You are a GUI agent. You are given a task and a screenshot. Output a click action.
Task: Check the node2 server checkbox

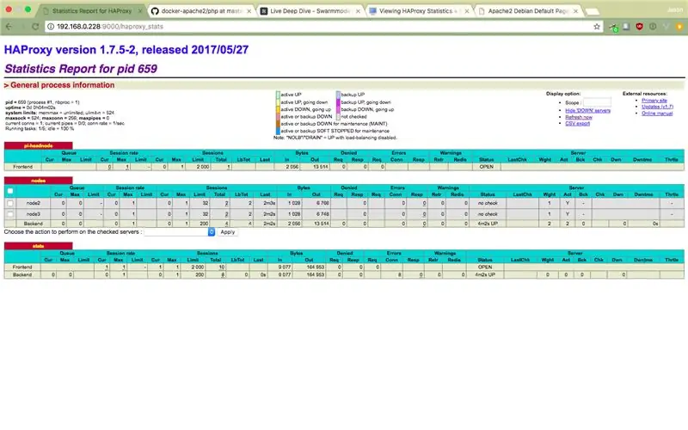[x=10, y=203]
